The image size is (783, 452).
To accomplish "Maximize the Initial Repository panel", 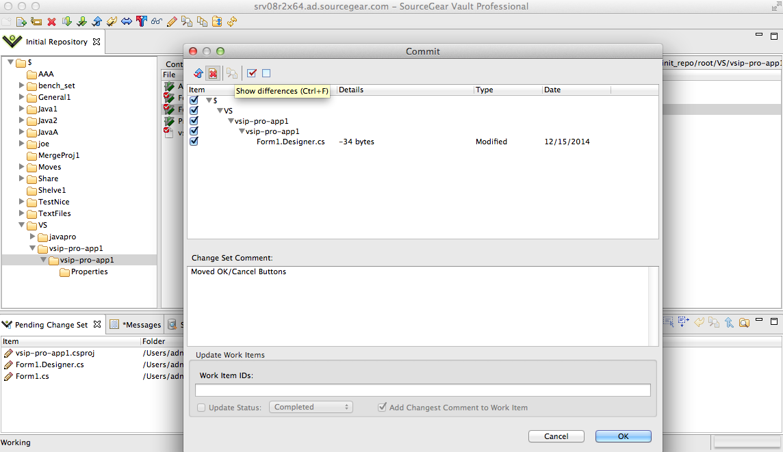I will pos(774,36).
